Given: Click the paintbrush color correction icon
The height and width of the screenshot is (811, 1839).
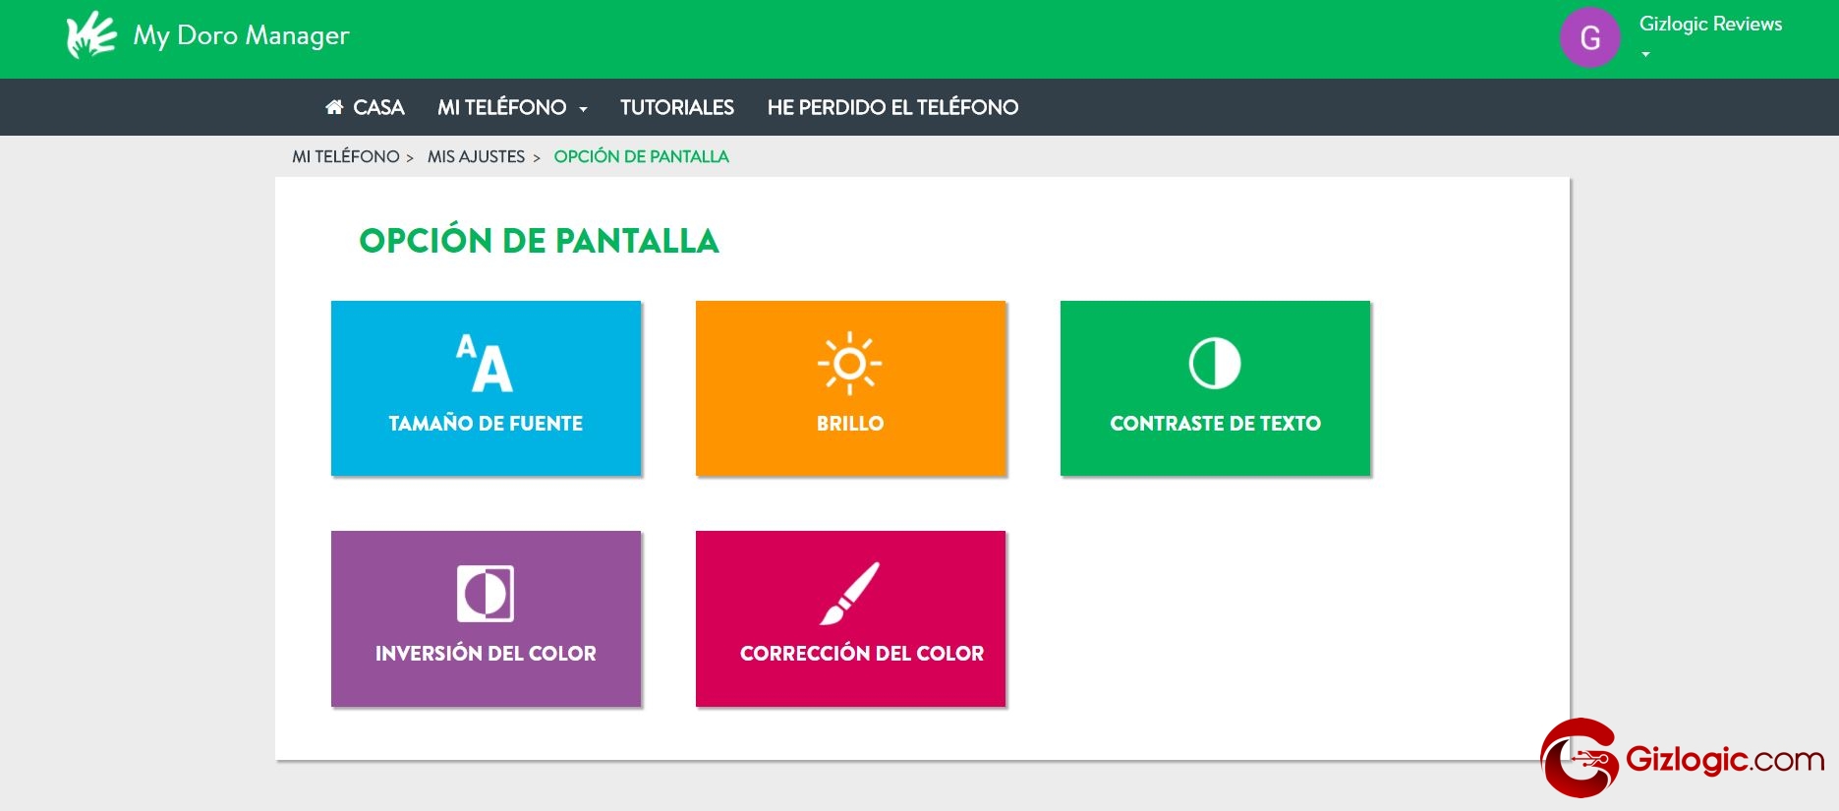Looking at the screenshot, I should [850, 594].
